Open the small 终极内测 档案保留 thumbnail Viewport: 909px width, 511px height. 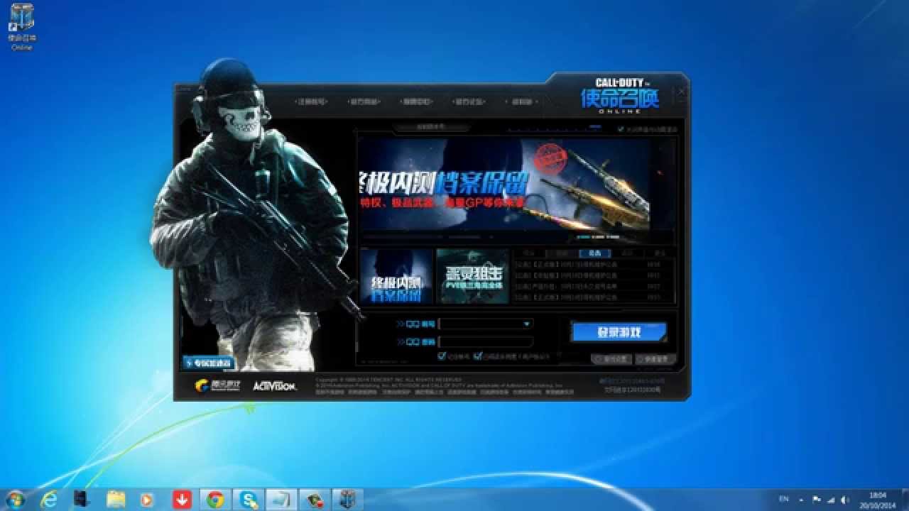point(396,276)
